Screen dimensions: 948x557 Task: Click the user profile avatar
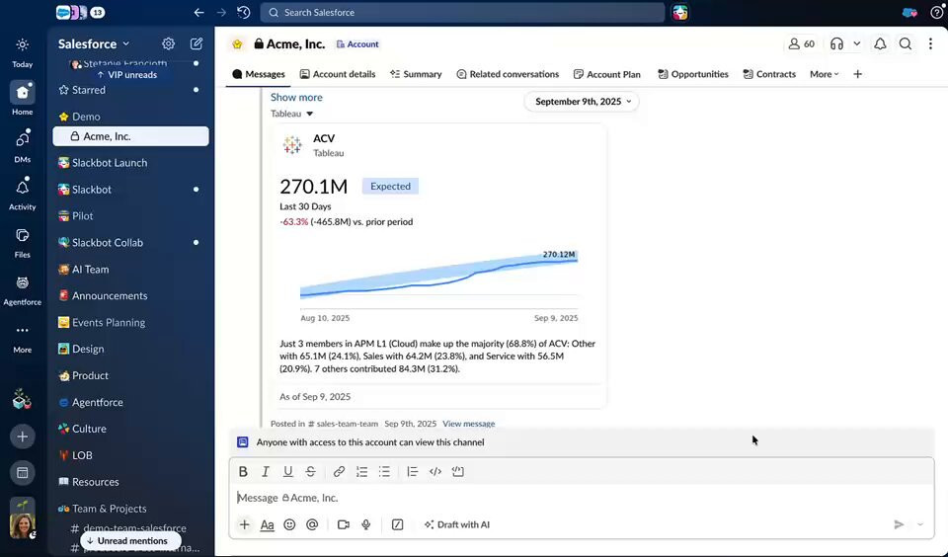23,524
